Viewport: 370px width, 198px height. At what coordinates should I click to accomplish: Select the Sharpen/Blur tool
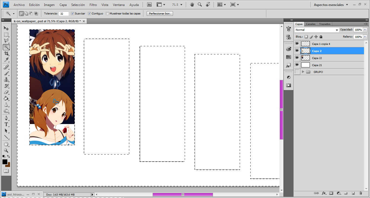(6, 105)
